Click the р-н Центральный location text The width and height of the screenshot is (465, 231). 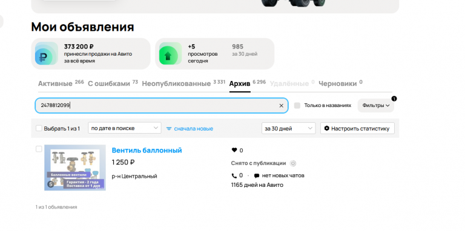(x=134, y=176)
